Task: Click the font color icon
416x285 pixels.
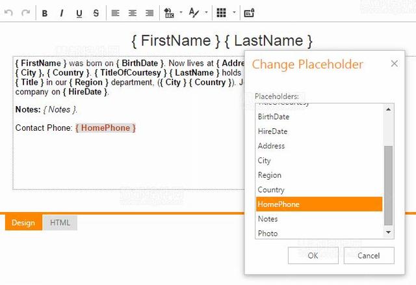Action: [194, 12]
